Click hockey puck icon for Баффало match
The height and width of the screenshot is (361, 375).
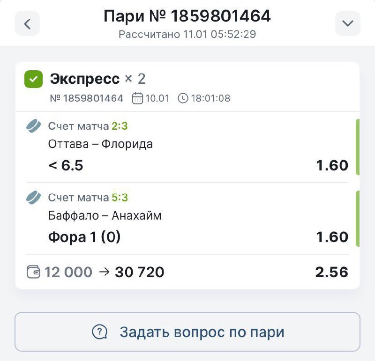pyautogui.click(x=34, y=198)
